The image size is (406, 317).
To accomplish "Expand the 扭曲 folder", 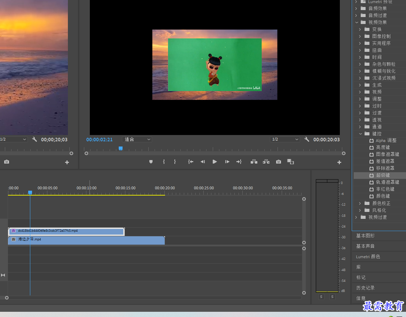I will 360,50.
